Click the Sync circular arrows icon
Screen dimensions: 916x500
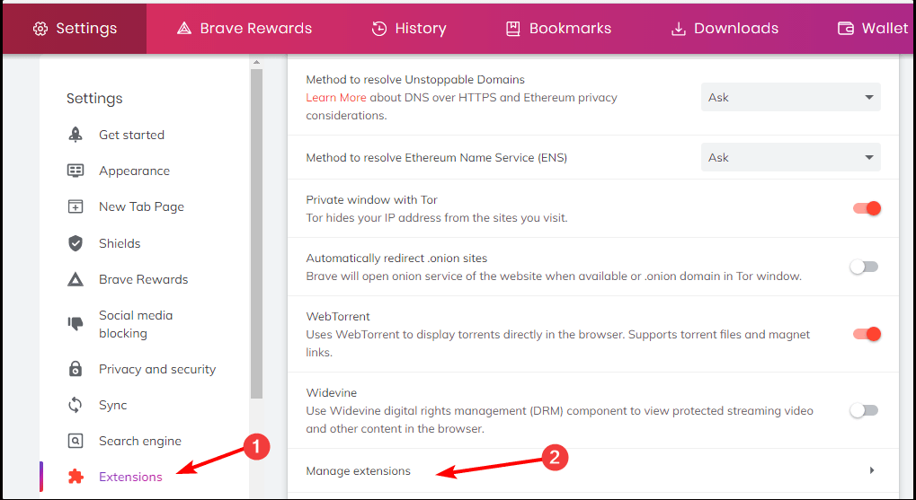click(x=76, y=405)
